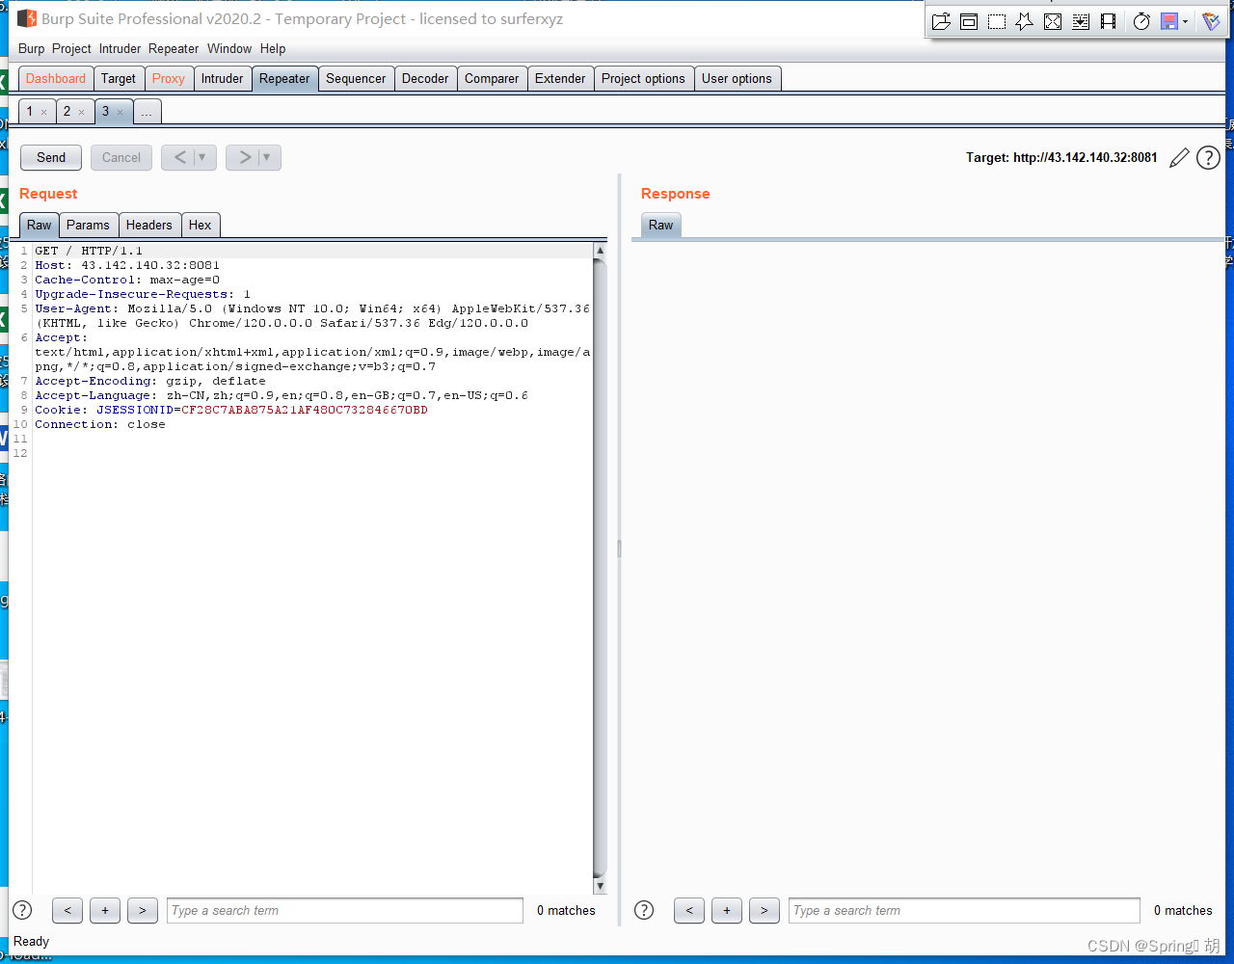Go back in request history

tap(179, 158)
